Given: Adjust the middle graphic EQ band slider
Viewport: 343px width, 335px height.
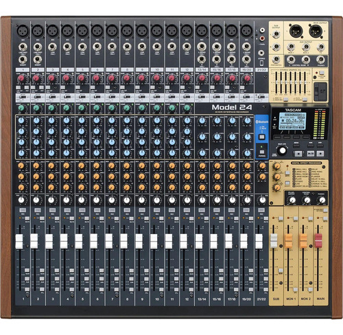Looking at the screenshot, I should coord(291,82).
